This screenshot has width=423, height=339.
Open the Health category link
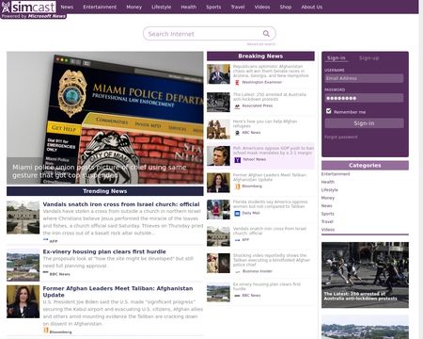point(328,182)
